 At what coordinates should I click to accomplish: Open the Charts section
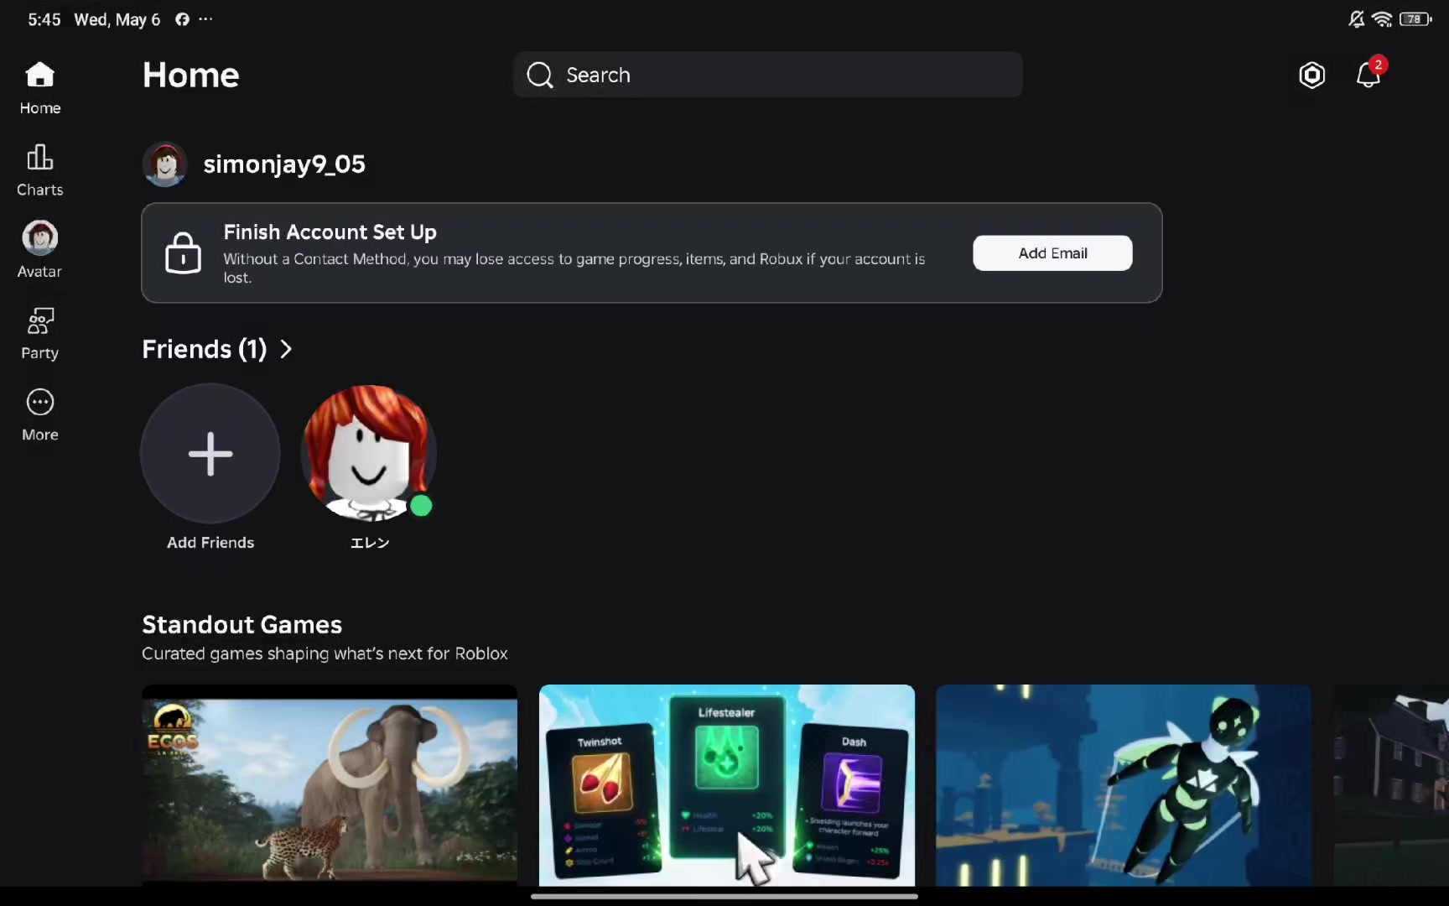40,170
